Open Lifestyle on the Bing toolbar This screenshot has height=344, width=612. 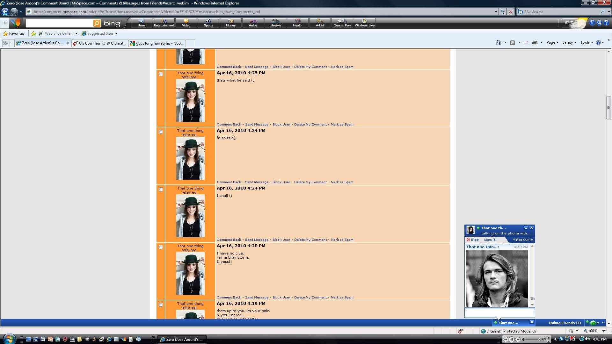coord(275,23)
